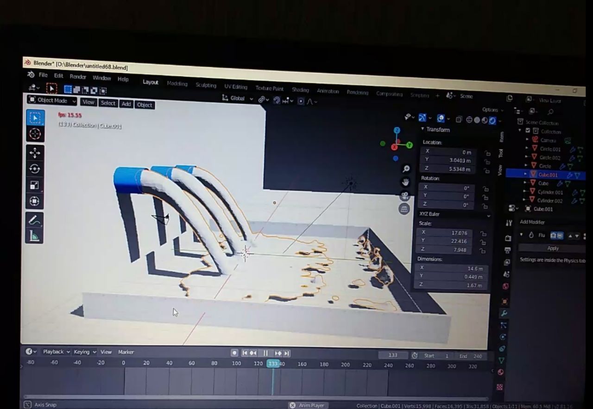Apply the Fluid modifier

553,248
